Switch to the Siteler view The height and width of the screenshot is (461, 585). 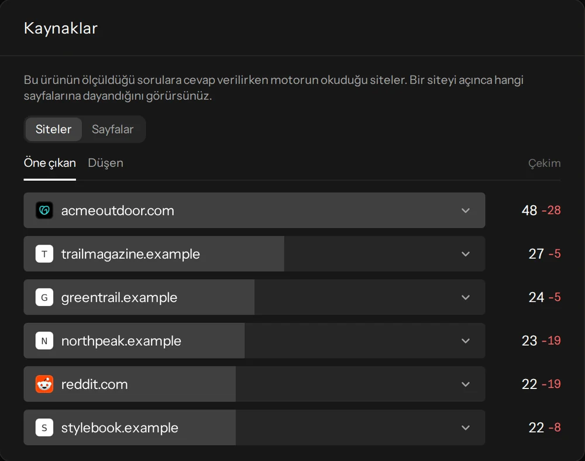pyautogui.click(x=53, y=129)
